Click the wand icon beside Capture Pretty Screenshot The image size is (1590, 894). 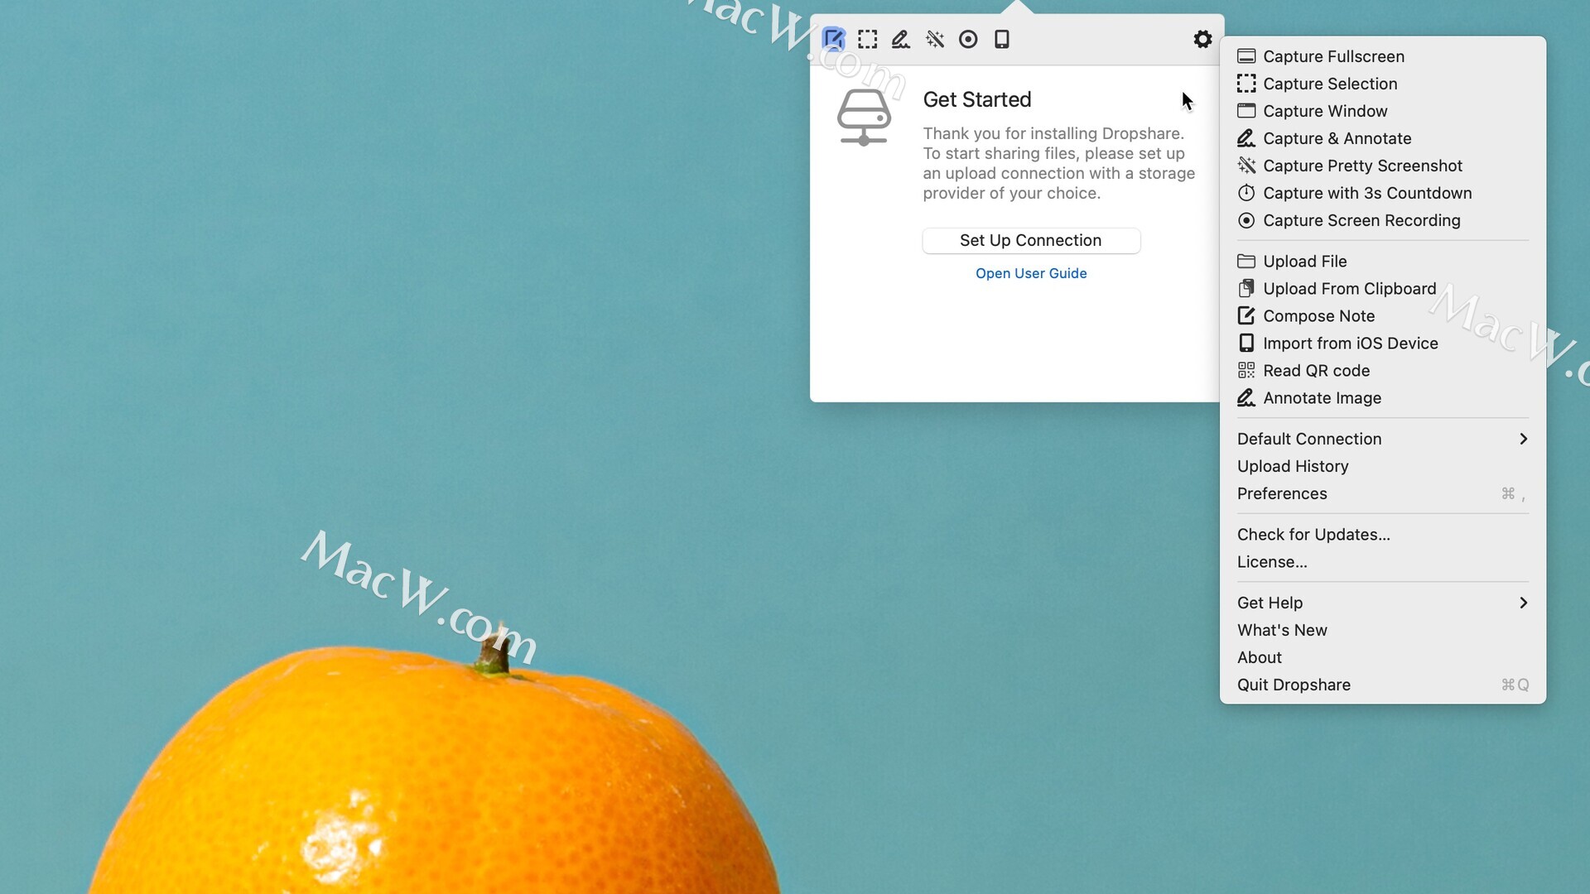point(1246,166)
